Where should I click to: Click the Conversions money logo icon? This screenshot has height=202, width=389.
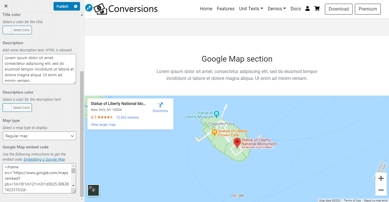click(x=100, y=9)
